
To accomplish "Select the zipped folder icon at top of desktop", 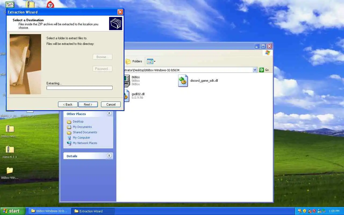I will pyautogui.click(x=30, y=4).
